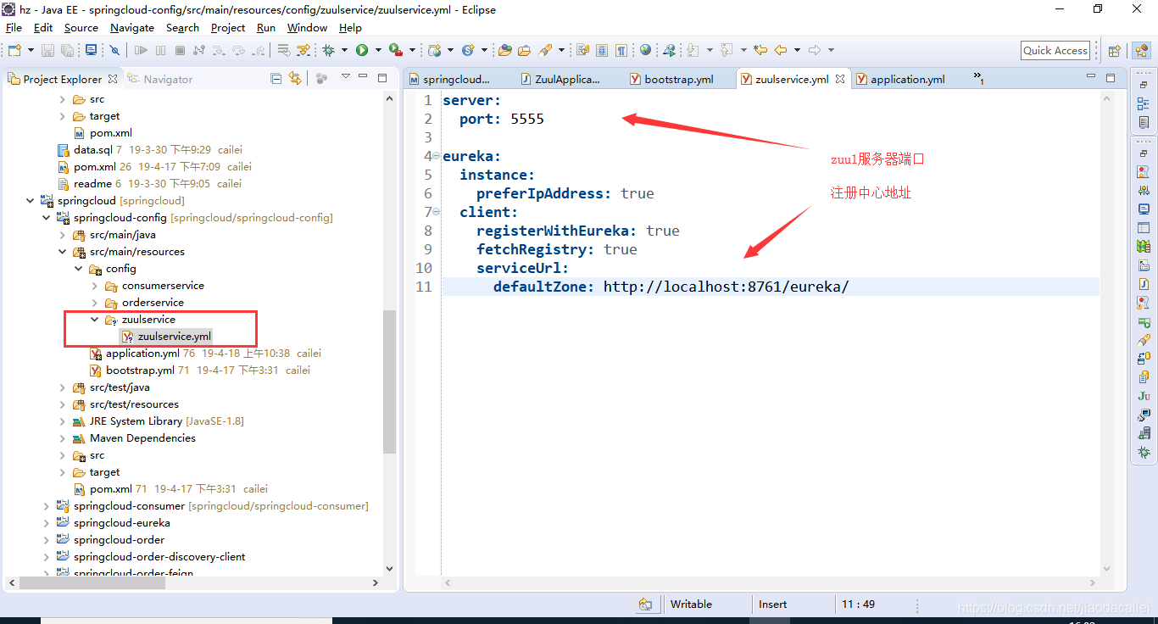Switch to the Navigator view tab
This screenshot has width=1158, height=624.
tap(159, 79)
